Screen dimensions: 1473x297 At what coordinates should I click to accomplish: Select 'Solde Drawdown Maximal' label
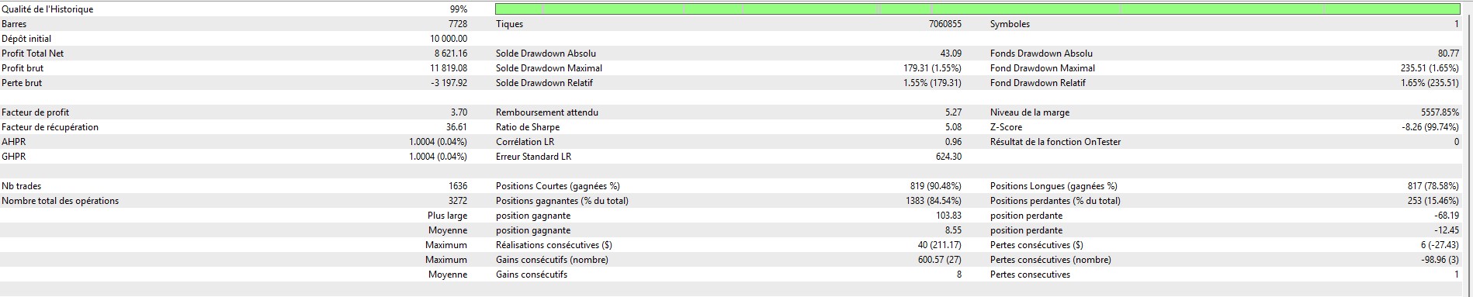549,68
